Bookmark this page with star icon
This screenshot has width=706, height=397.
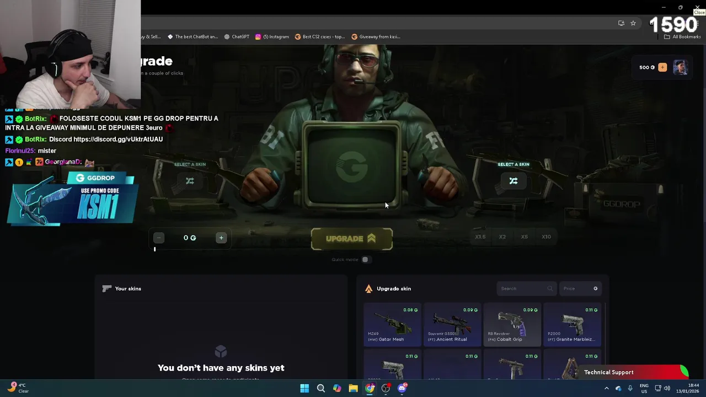point(633,23)
